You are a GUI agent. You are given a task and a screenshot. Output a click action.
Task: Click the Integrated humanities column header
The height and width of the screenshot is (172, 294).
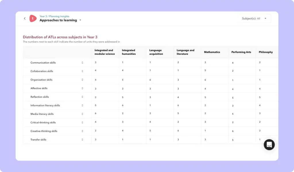point(128,52)
